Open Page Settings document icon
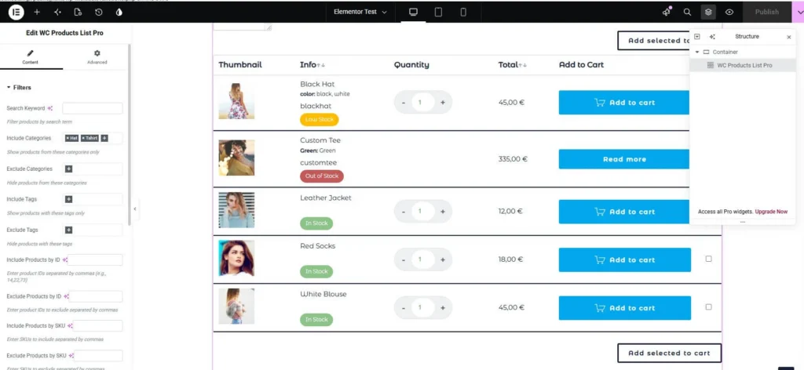Image resolution: width=804 pixels, height=370 pixels. (78, 12)
